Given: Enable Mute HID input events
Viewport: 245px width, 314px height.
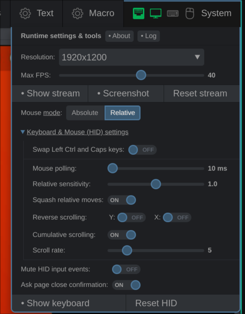Looking at the screenshot, I should pyautogui.click(x=126, y=269).
